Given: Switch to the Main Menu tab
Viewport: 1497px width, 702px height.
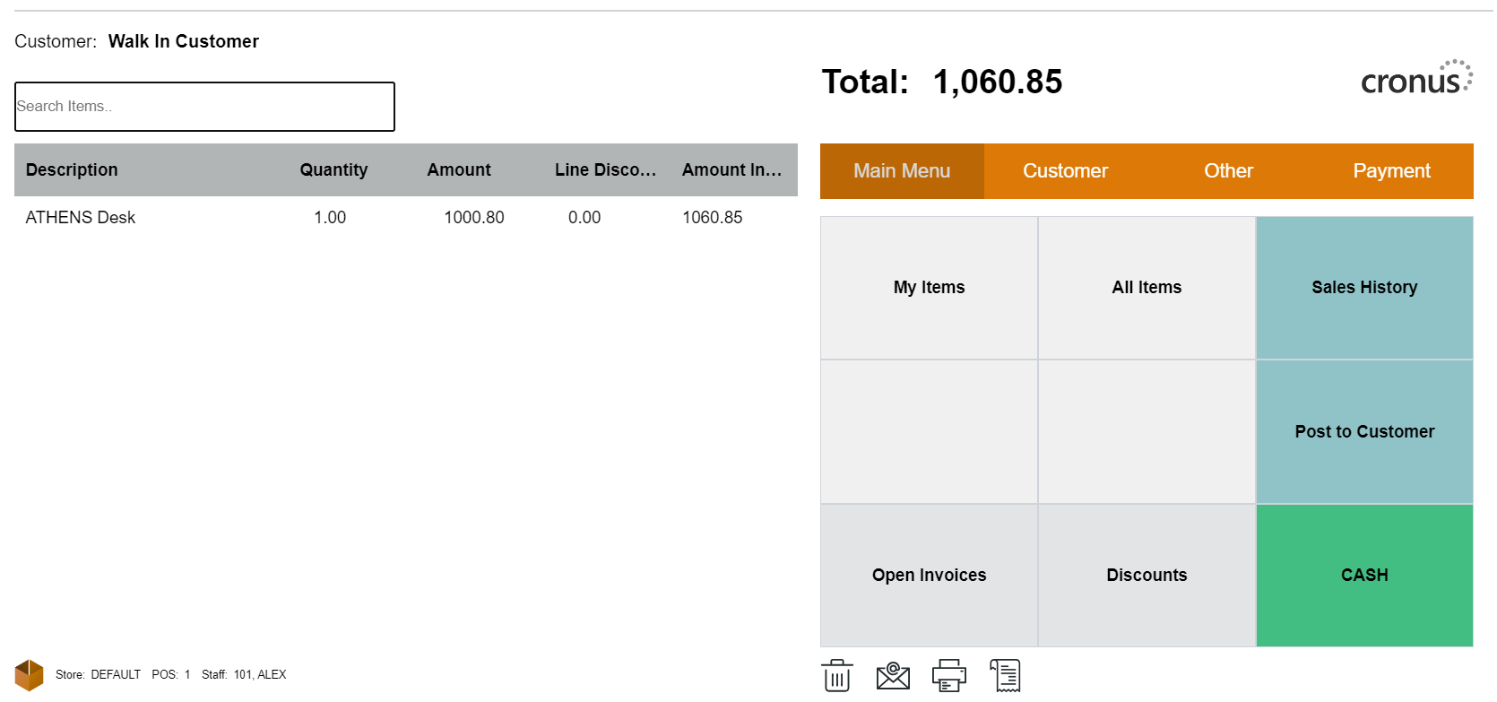Looking at the screenshot, I should coord(902,171).
